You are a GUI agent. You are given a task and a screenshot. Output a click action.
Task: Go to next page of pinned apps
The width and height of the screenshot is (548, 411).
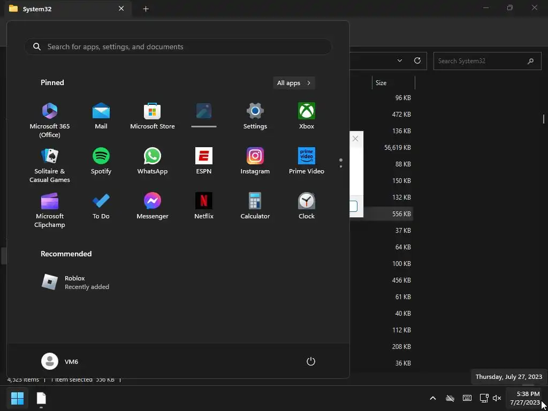[341, 166]
